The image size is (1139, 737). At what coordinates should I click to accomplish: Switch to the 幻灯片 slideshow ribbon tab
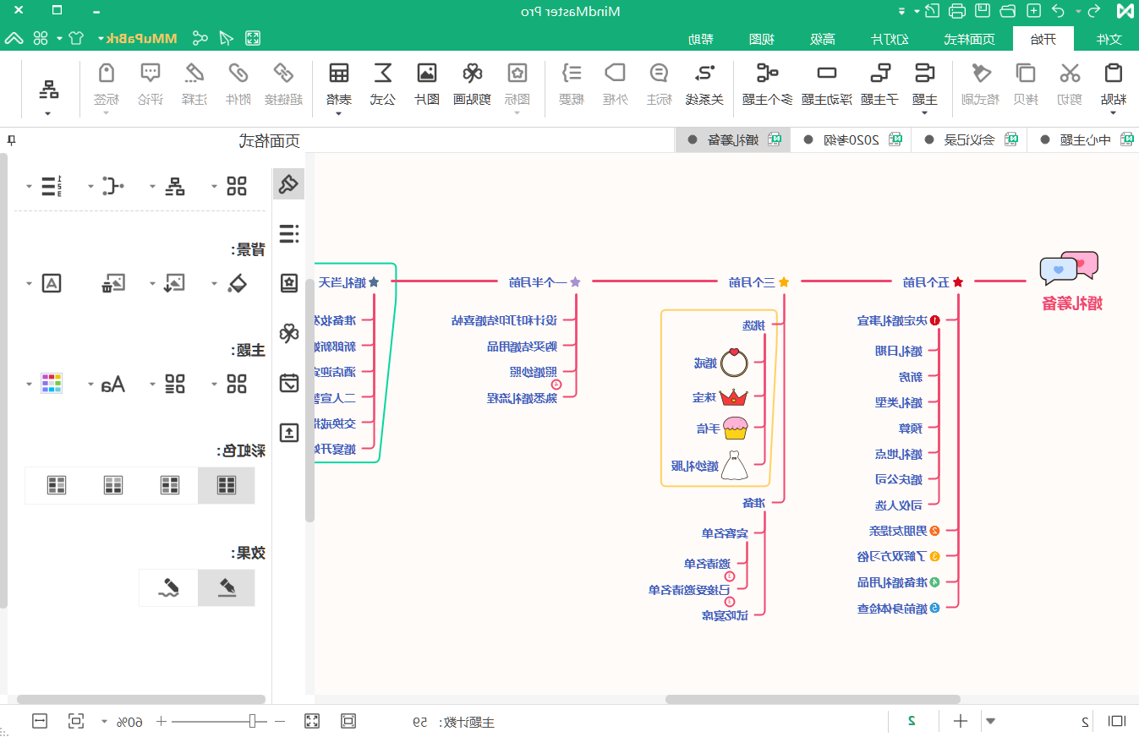[x=890, y=39]
